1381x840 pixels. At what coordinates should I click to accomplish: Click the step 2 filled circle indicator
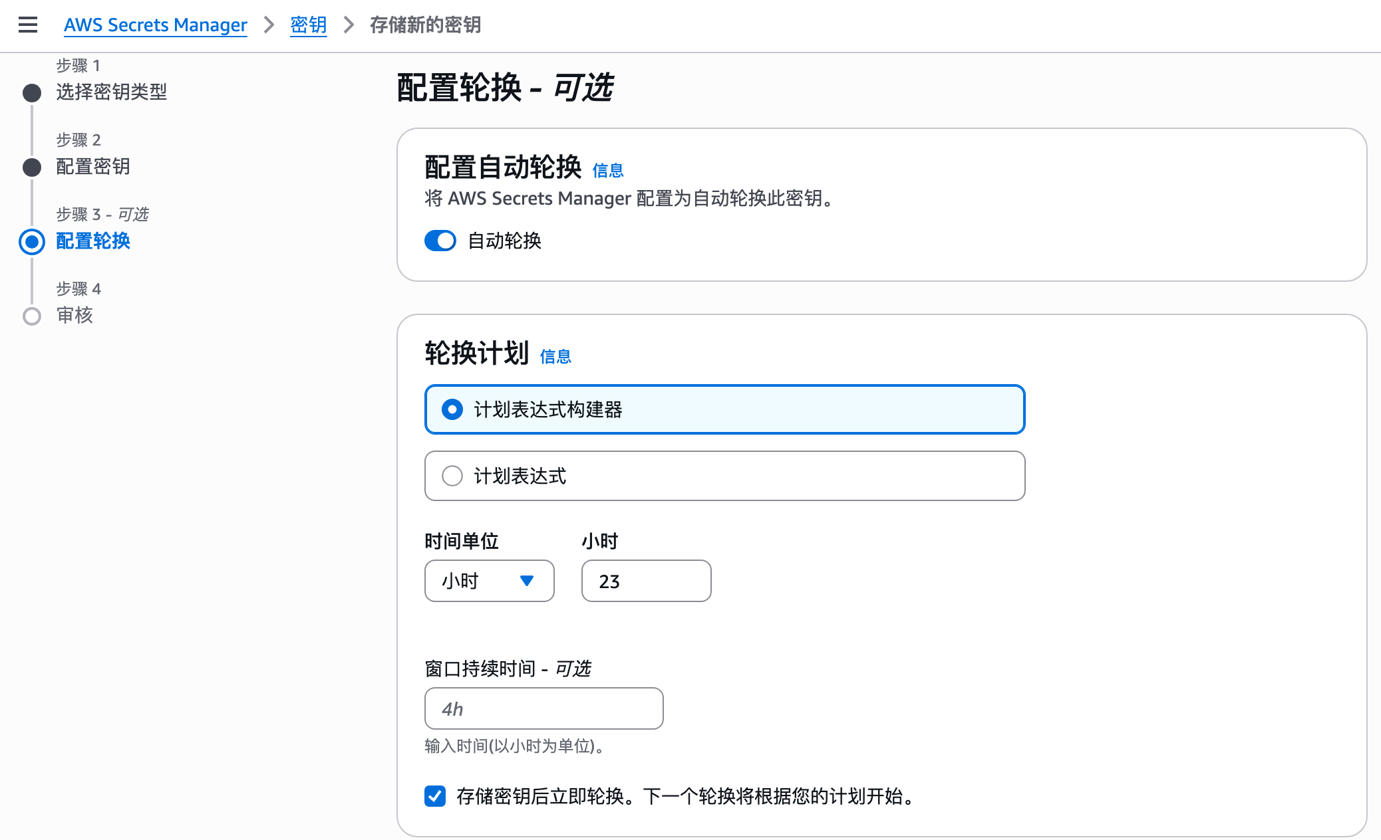click(31, 167)
